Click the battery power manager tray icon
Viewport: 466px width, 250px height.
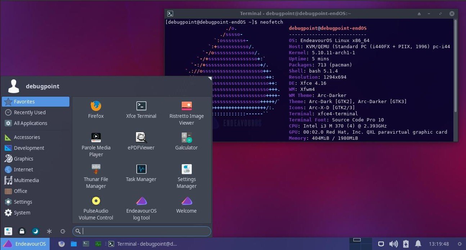coord(406,244)
